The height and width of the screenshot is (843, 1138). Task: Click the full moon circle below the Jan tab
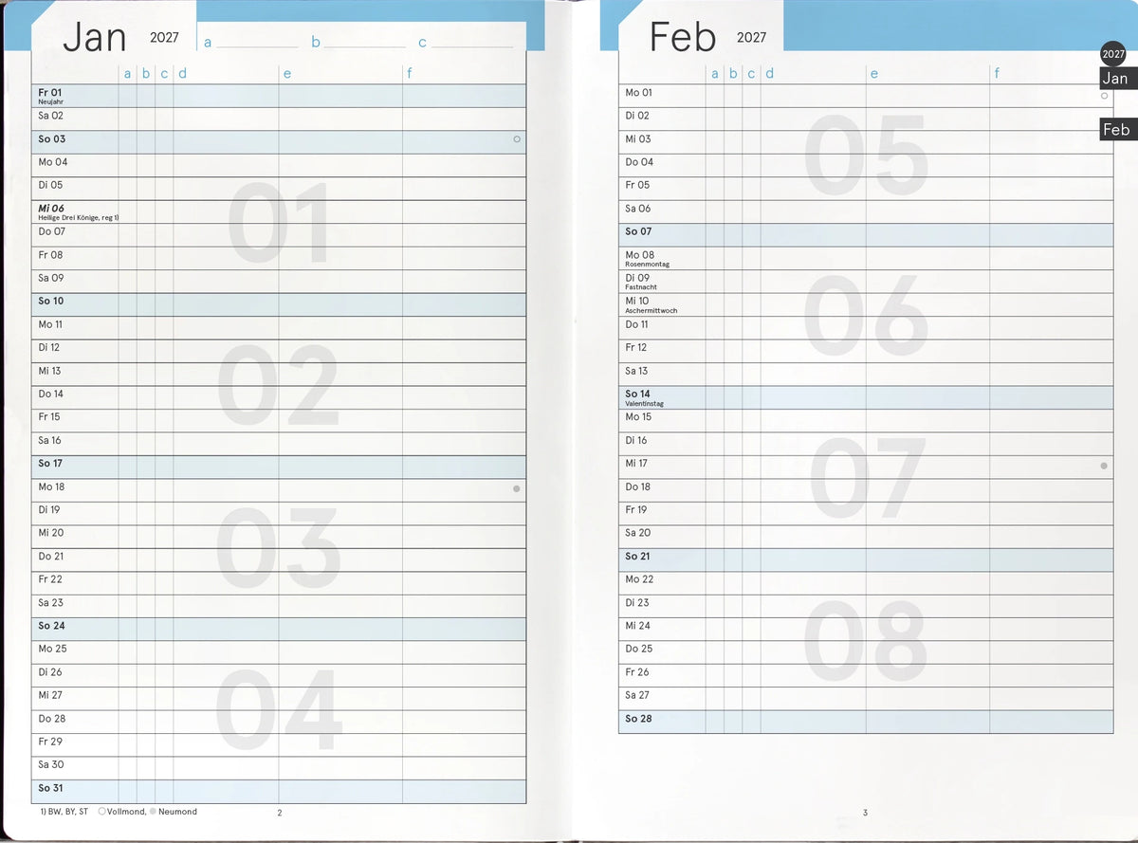[x=1105, y=96]
